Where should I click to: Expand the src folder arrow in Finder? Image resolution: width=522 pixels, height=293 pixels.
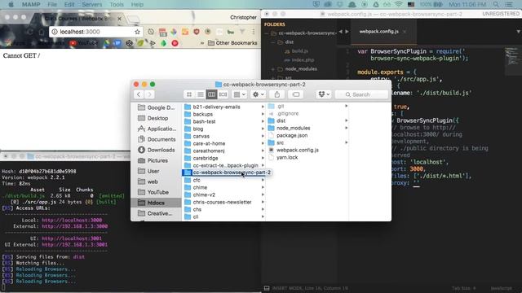point(346,142)
